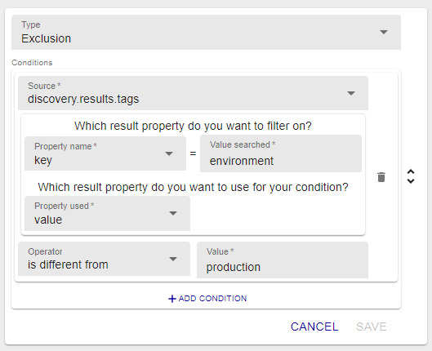432x351 pixels.
Task: Open the Type dropdown arrow
Action: pos(384,32)
